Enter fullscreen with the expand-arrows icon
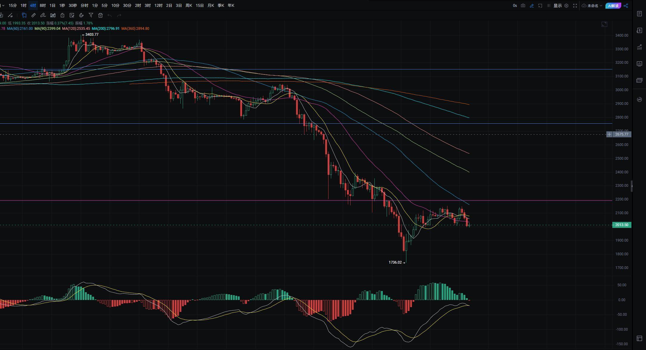 point(575,6)
